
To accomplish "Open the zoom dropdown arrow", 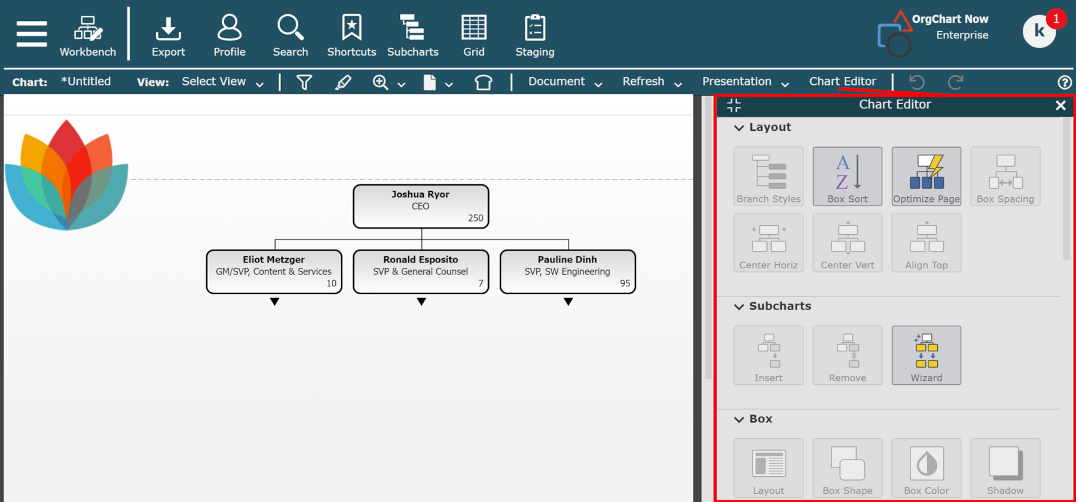I will [x=401, y=85].
